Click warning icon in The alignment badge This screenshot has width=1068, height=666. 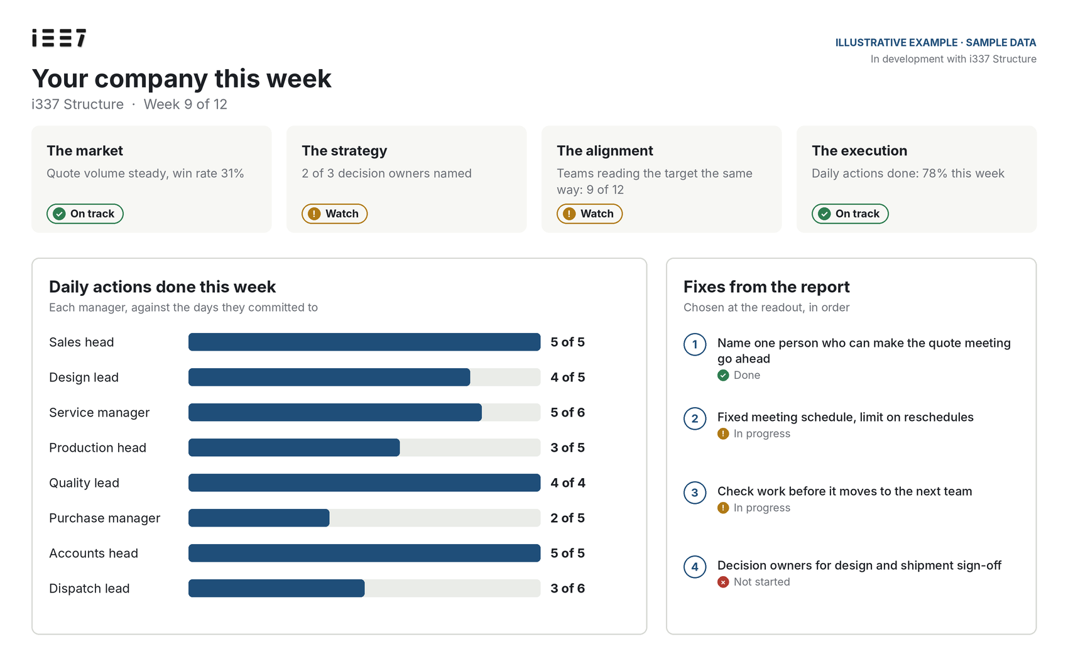point(569,214)
